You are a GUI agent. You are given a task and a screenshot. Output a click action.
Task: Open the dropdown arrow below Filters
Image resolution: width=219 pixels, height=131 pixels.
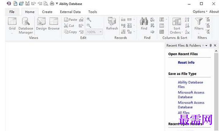pos(199,33)
